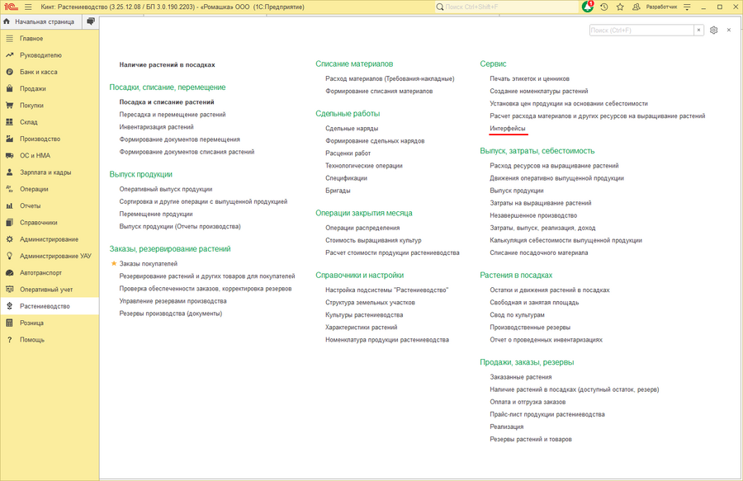Click the Отчеты chart icon
743x481 pixels.
[x=9, y=205]
